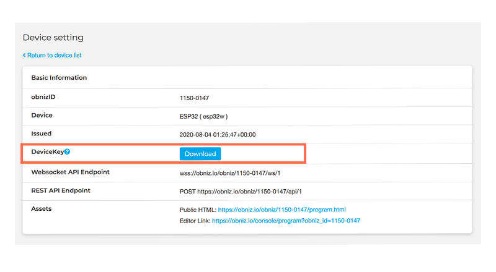Open the Public HTML program.html link

coord(282,210)
